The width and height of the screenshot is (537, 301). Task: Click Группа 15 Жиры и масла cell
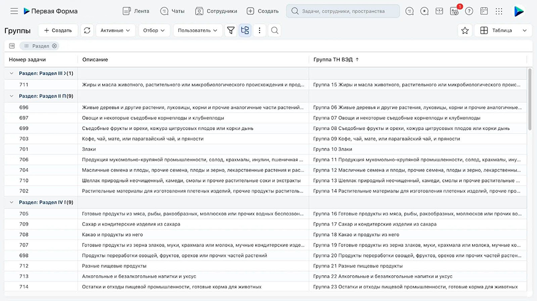(417, 84)
